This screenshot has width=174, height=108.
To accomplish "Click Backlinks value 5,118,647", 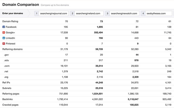I will 133,99.
